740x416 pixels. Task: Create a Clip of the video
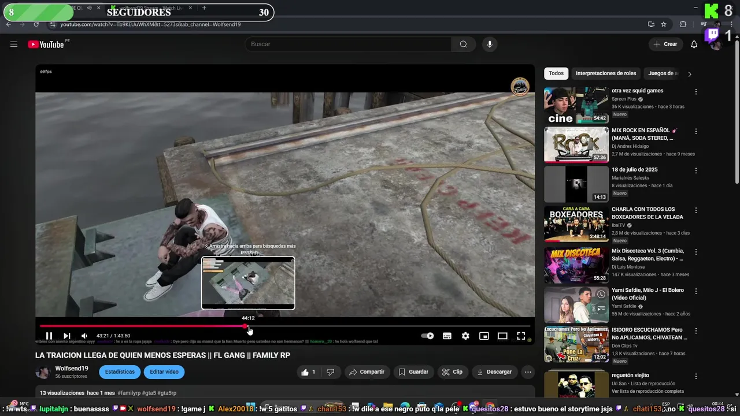(x=452, y=372)
